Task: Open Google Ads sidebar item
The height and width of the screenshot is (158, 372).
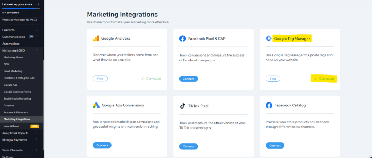Action: click(x=11, y=85)
